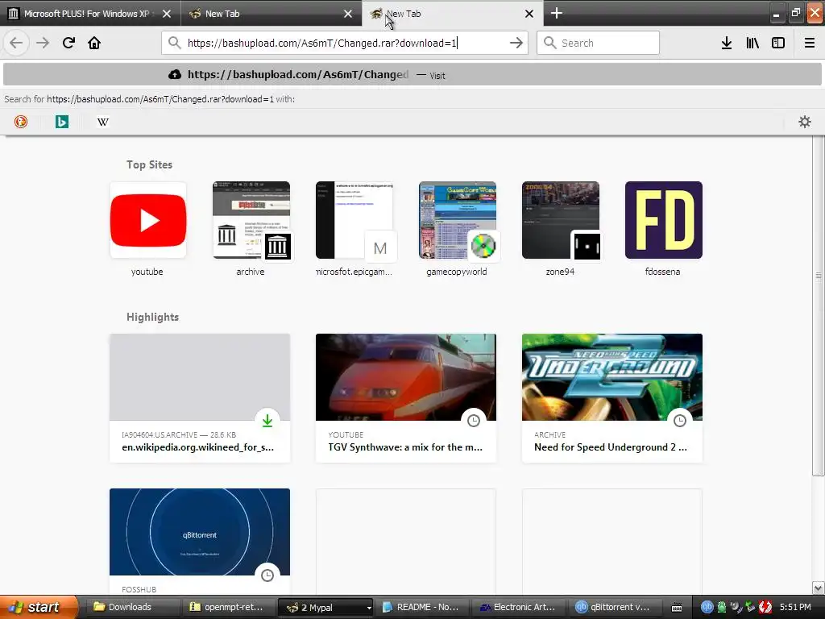Reload the current page
Viewport: 825px width, 619px height.
click(x=68, y=43)
